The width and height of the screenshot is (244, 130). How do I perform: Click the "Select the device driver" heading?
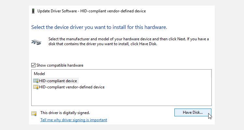(99, 27)
